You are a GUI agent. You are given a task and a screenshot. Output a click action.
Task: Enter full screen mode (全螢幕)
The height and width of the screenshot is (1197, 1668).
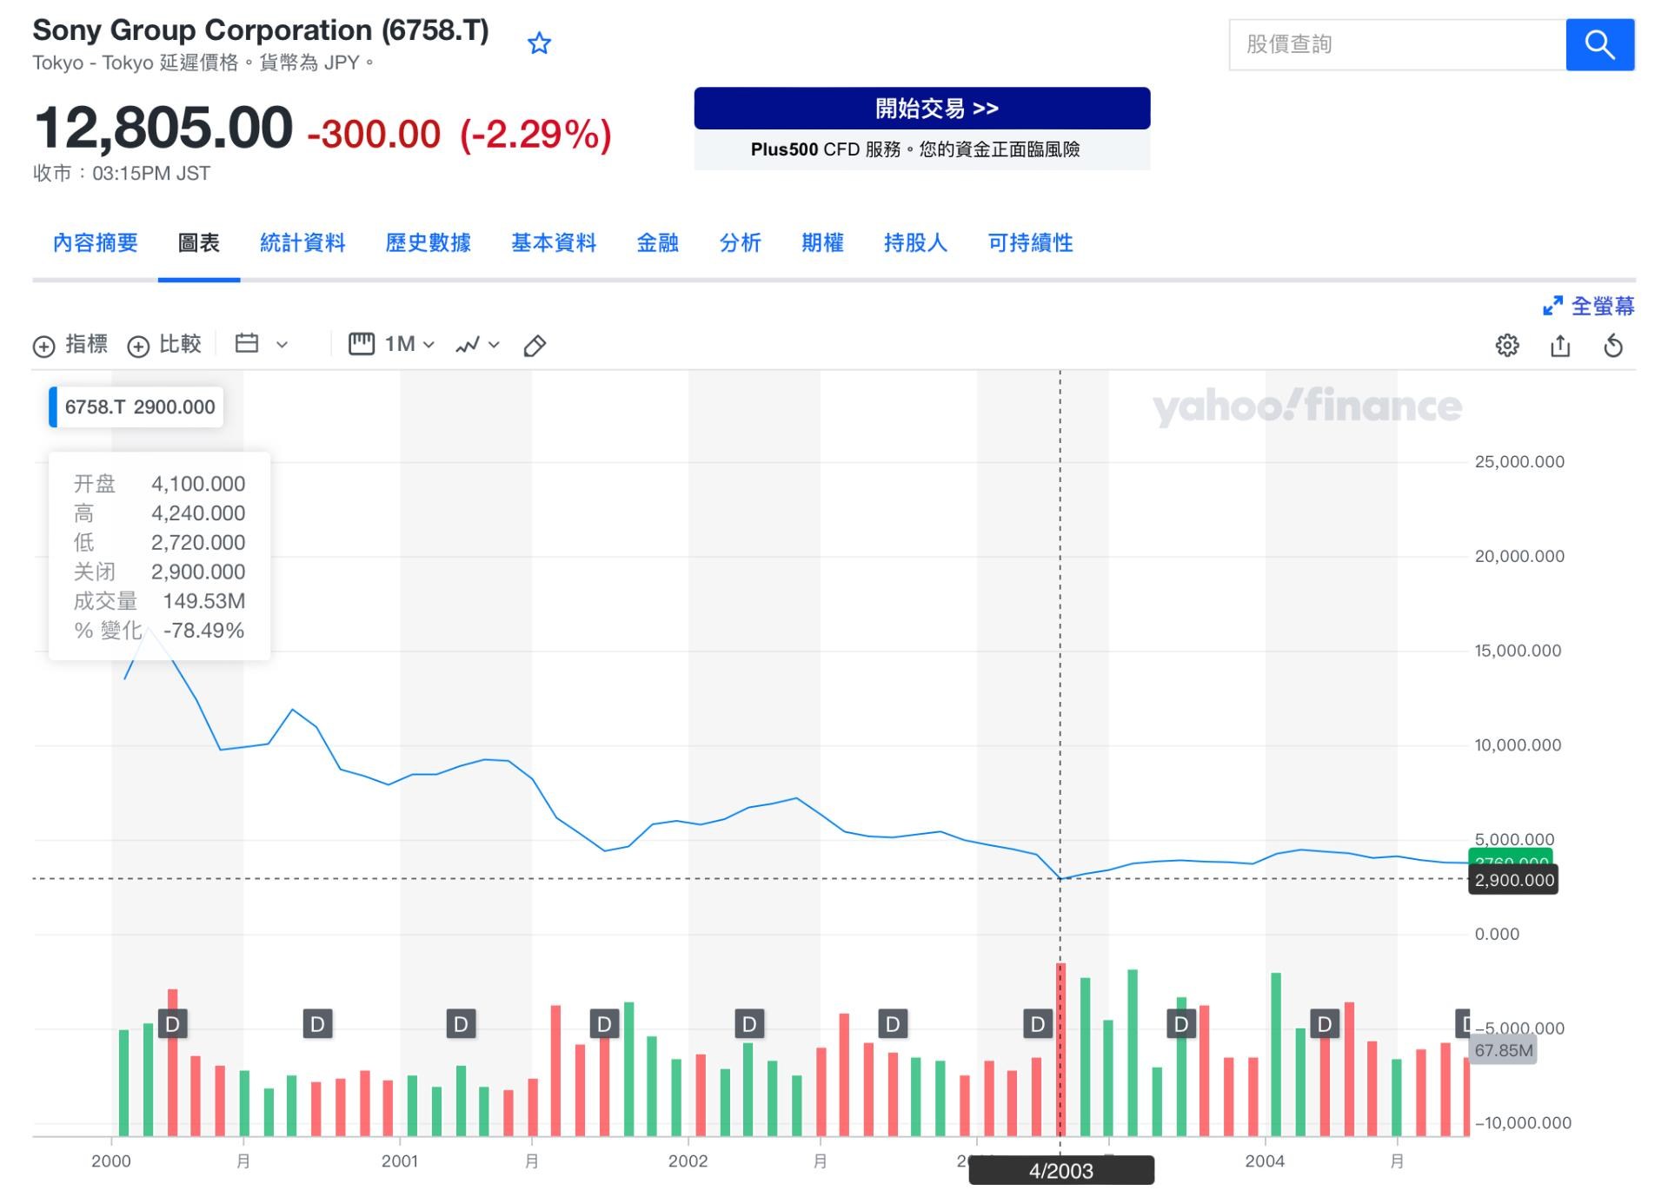point(1588,306)
